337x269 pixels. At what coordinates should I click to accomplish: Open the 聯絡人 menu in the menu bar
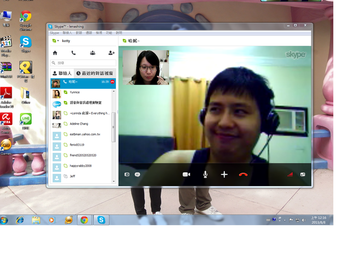click(x=67, y=33)
